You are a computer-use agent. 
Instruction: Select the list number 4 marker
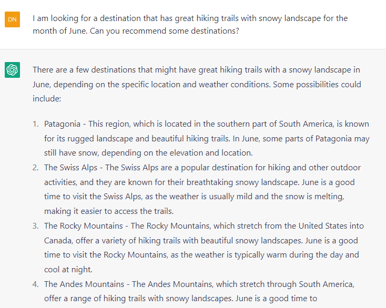[36, 284]
